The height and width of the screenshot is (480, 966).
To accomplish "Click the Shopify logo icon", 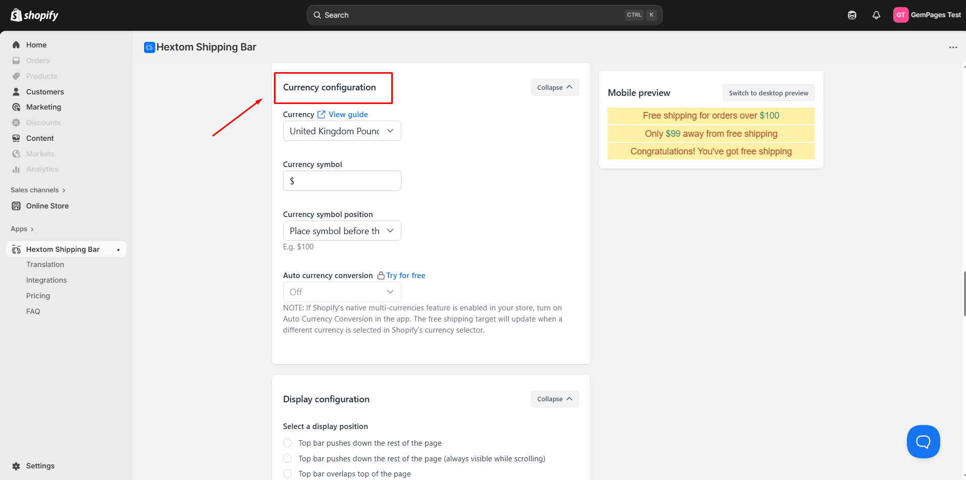I will 16,15.
